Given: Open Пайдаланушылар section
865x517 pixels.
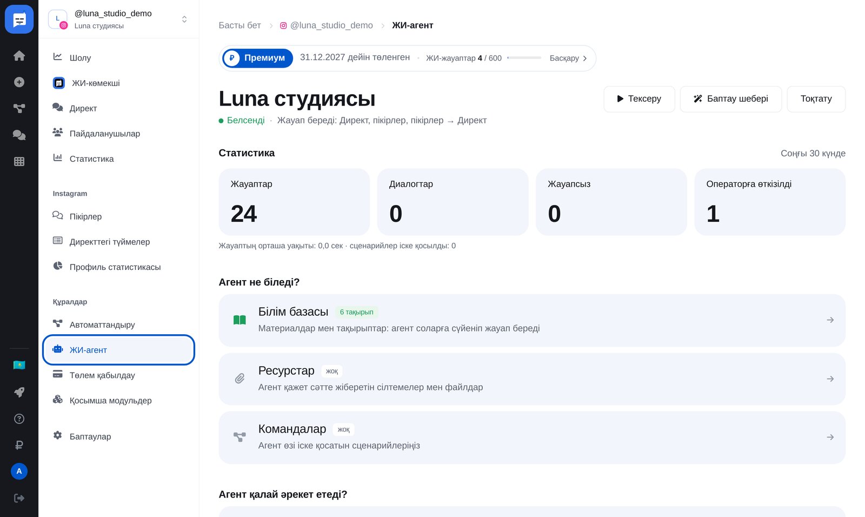Looking at the screenshot, I should coord(118,134).
